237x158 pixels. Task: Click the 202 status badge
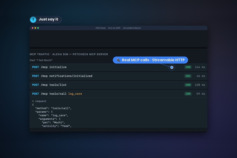[188, 76]
